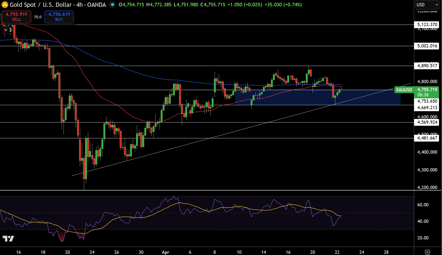This screenshot has width=442, height=255.
Task: Open chart settings gear at axis corner
Action: point(427,252)
